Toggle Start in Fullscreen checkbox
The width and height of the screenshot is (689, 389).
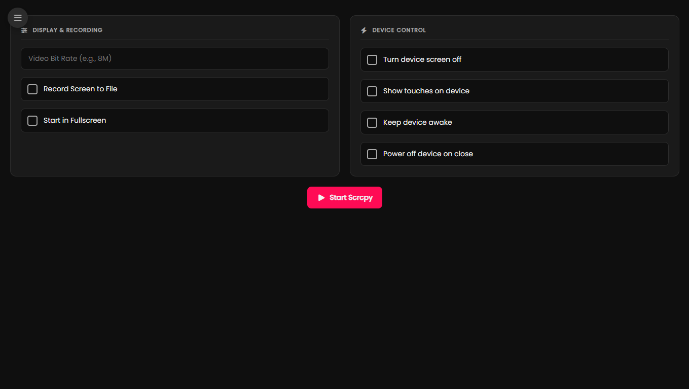(32, 121)
